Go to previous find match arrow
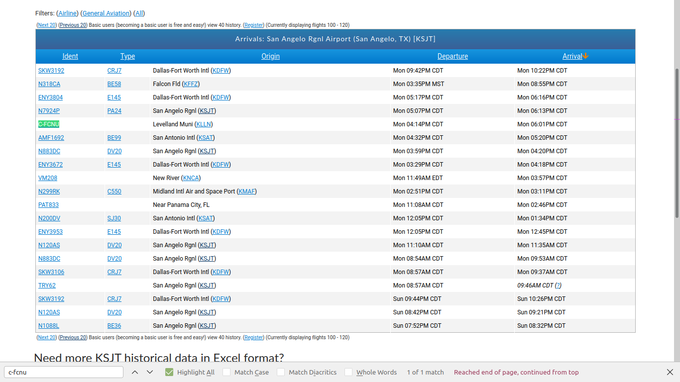The height and width of the screenshot is (382, 680). point(135,372)
